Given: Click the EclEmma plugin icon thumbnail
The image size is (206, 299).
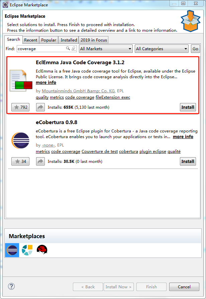Looking at the screenshot, I should [21, 81].
